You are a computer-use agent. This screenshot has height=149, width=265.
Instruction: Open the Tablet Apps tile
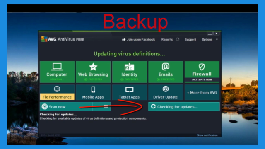130,92
